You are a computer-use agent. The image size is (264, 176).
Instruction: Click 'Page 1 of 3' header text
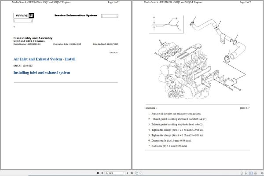pos(114,2)
